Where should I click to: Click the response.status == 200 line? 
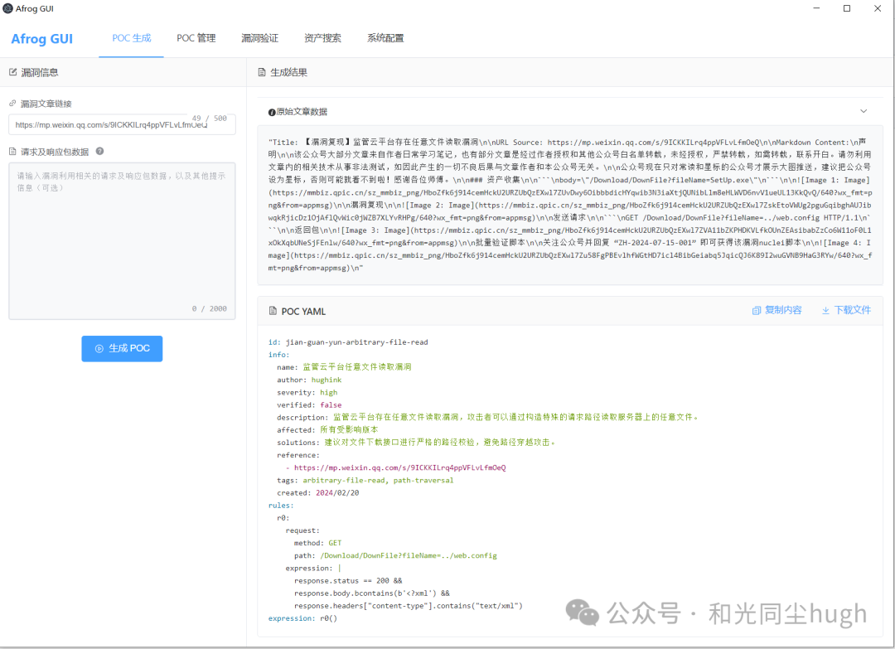click(348, 580)
